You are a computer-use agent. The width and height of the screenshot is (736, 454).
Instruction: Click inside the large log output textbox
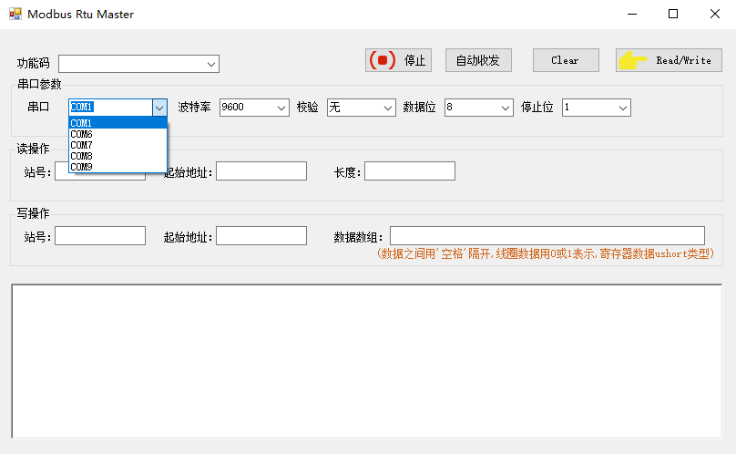[x=366, y=361]
